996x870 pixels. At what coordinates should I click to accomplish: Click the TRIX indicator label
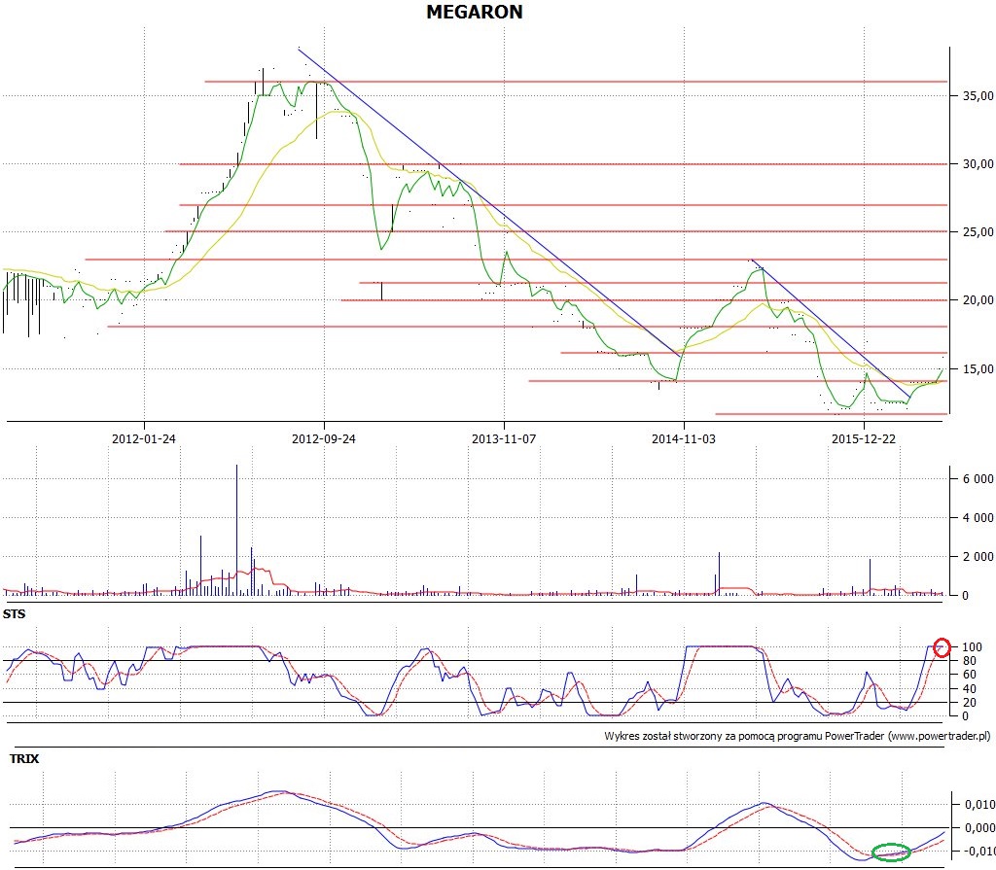pos(24,759)
